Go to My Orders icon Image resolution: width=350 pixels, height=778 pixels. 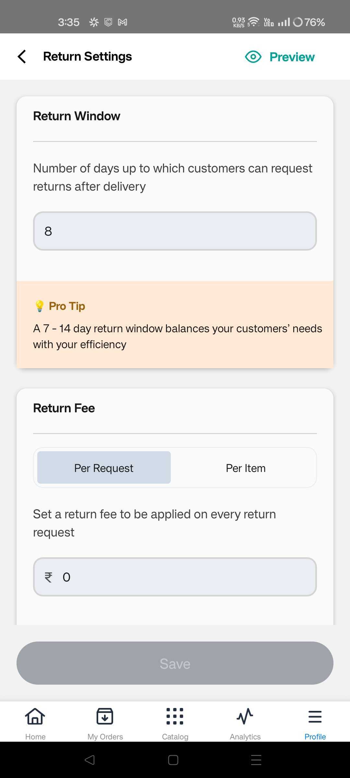click(x=105, y=716)
